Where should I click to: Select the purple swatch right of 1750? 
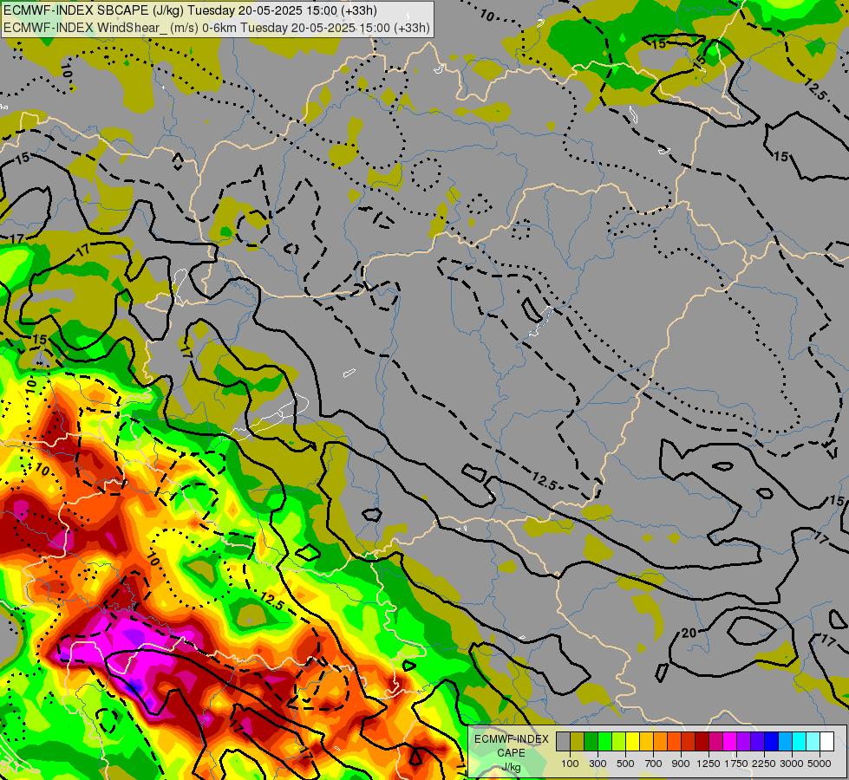point(744,741)
